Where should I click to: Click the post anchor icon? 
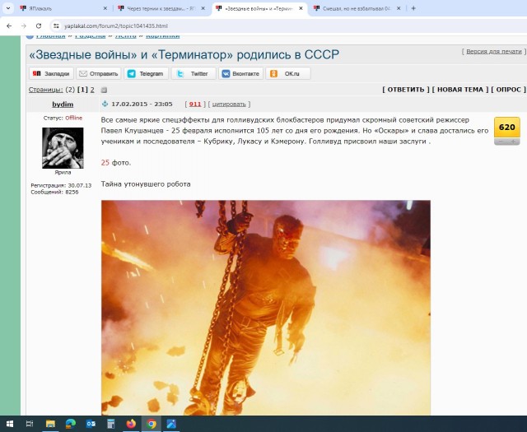pyautogui.click(x=105, y=105)
